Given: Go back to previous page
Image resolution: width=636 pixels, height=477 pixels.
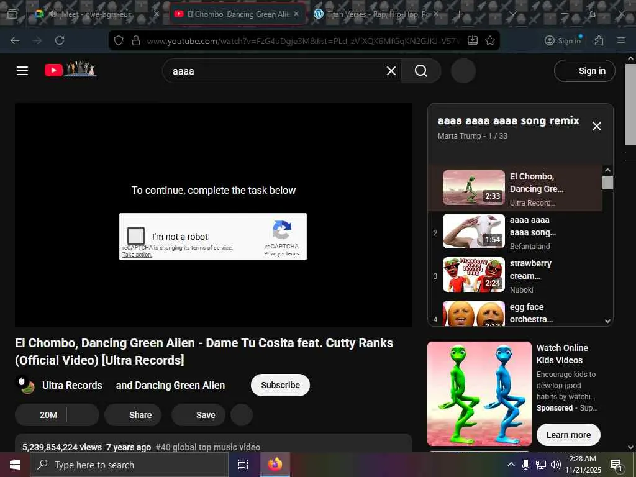Looking at the screenshot, I should tap(15, 40).
